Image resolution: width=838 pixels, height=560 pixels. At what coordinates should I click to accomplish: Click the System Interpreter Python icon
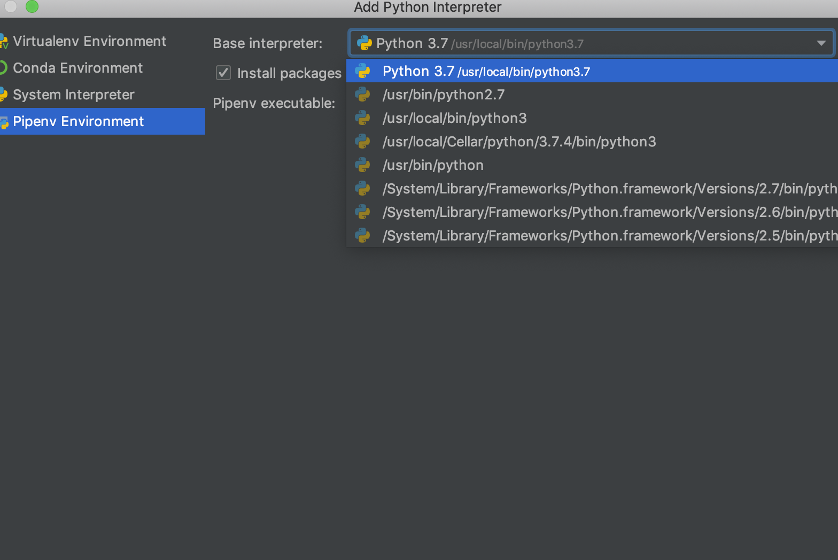pos(3,95)
